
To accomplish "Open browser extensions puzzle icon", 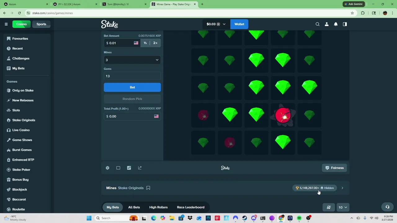I will (x=363, y=13).
